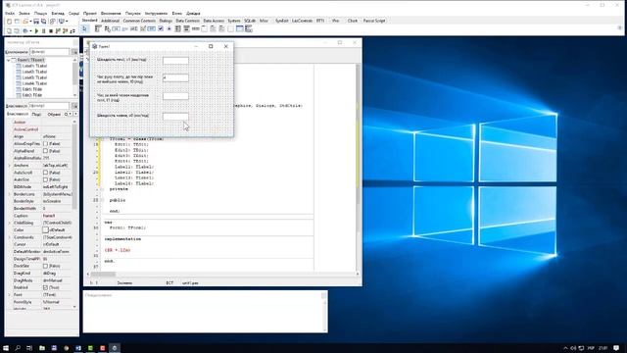Click the Object Inspector properties vertical scrollbar
Screen dimensions: 627x353
74,214
